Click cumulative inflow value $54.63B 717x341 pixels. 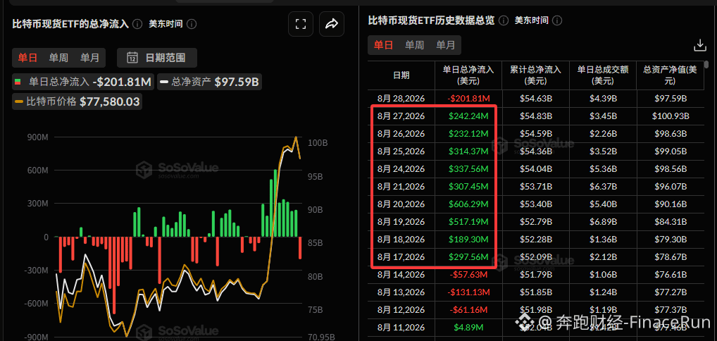(x=536, y=99)
